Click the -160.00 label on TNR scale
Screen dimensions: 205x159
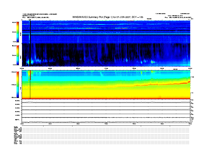click(x=13, y=97)
